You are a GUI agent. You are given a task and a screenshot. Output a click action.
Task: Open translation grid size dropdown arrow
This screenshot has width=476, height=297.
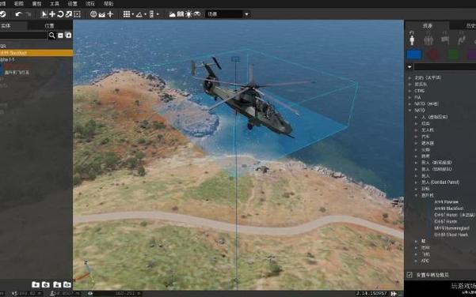[x=132, y=14]
